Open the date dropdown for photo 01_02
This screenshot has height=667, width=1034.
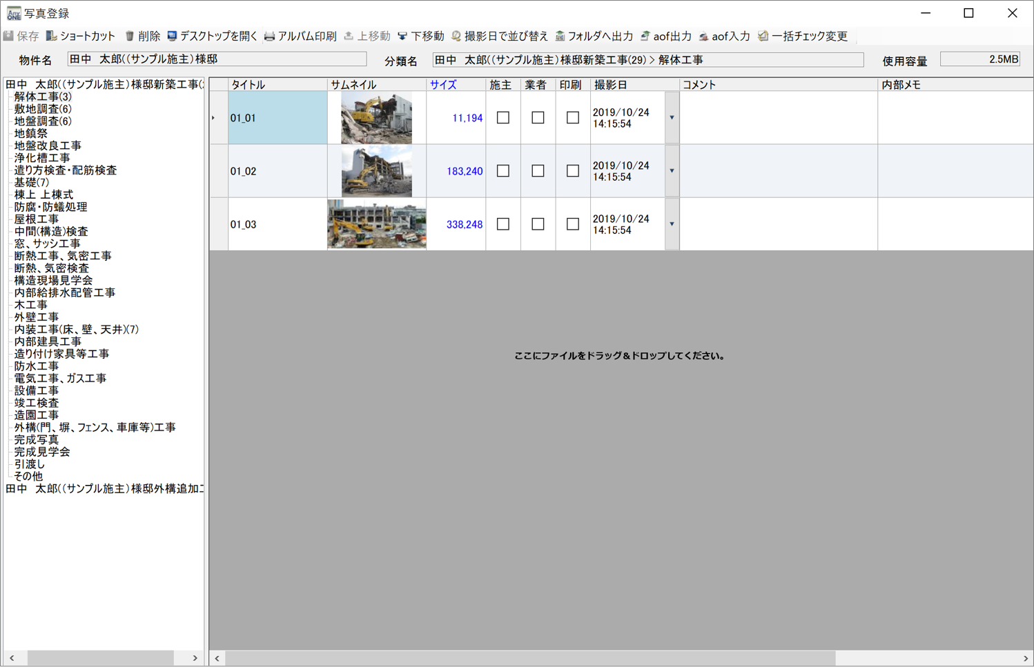pyautogui.click(x=670, y=170)
